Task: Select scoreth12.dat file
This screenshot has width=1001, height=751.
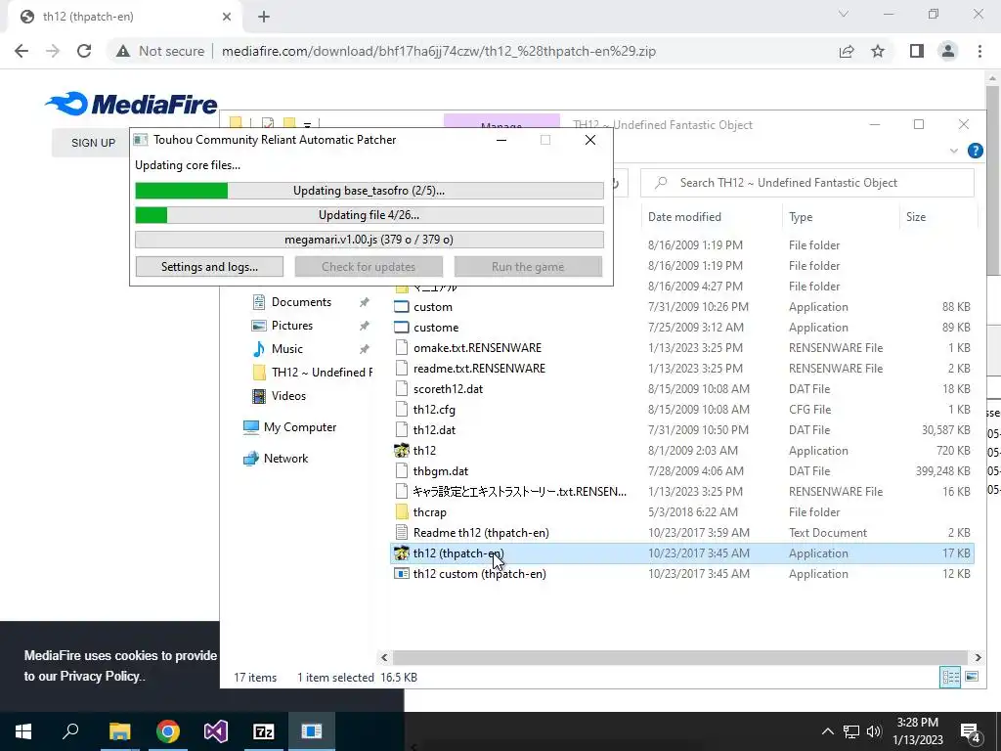Action: point(448,389)
